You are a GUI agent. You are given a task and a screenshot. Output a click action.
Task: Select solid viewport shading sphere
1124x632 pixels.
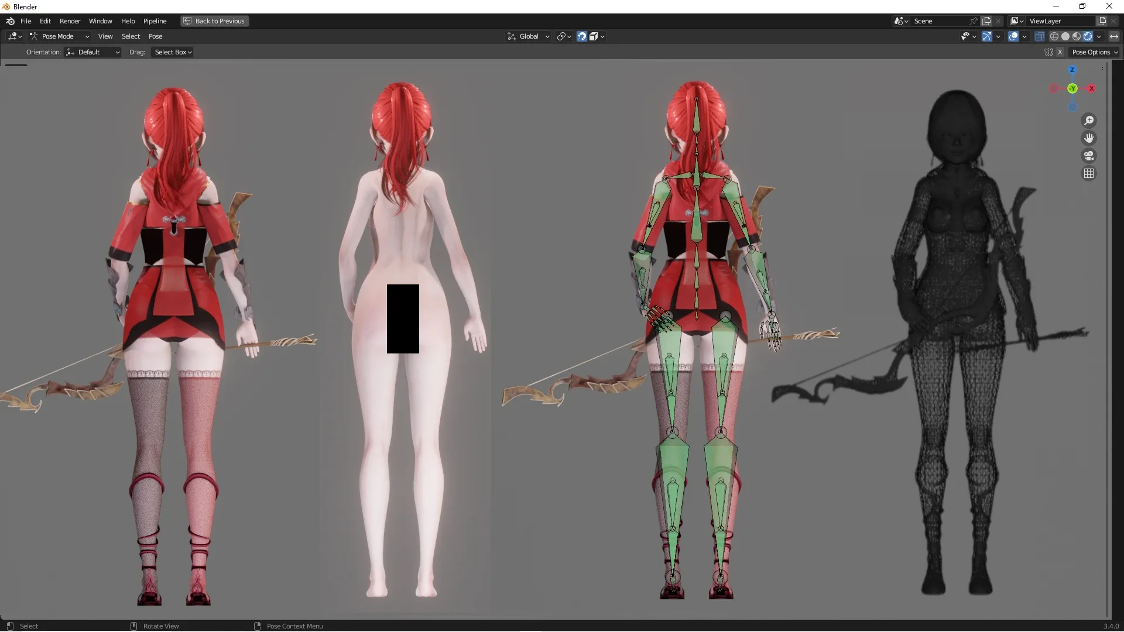[x=1065, y=36]
